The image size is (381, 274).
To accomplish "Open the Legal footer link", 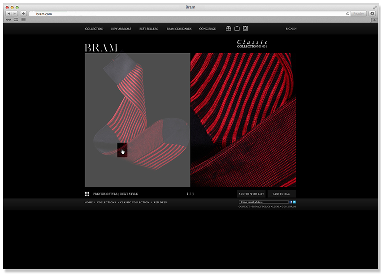I will coord(276,206).
